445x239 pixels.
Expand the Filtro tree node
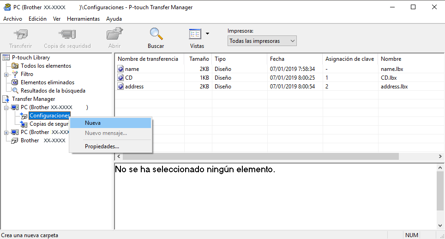point(6,75)
